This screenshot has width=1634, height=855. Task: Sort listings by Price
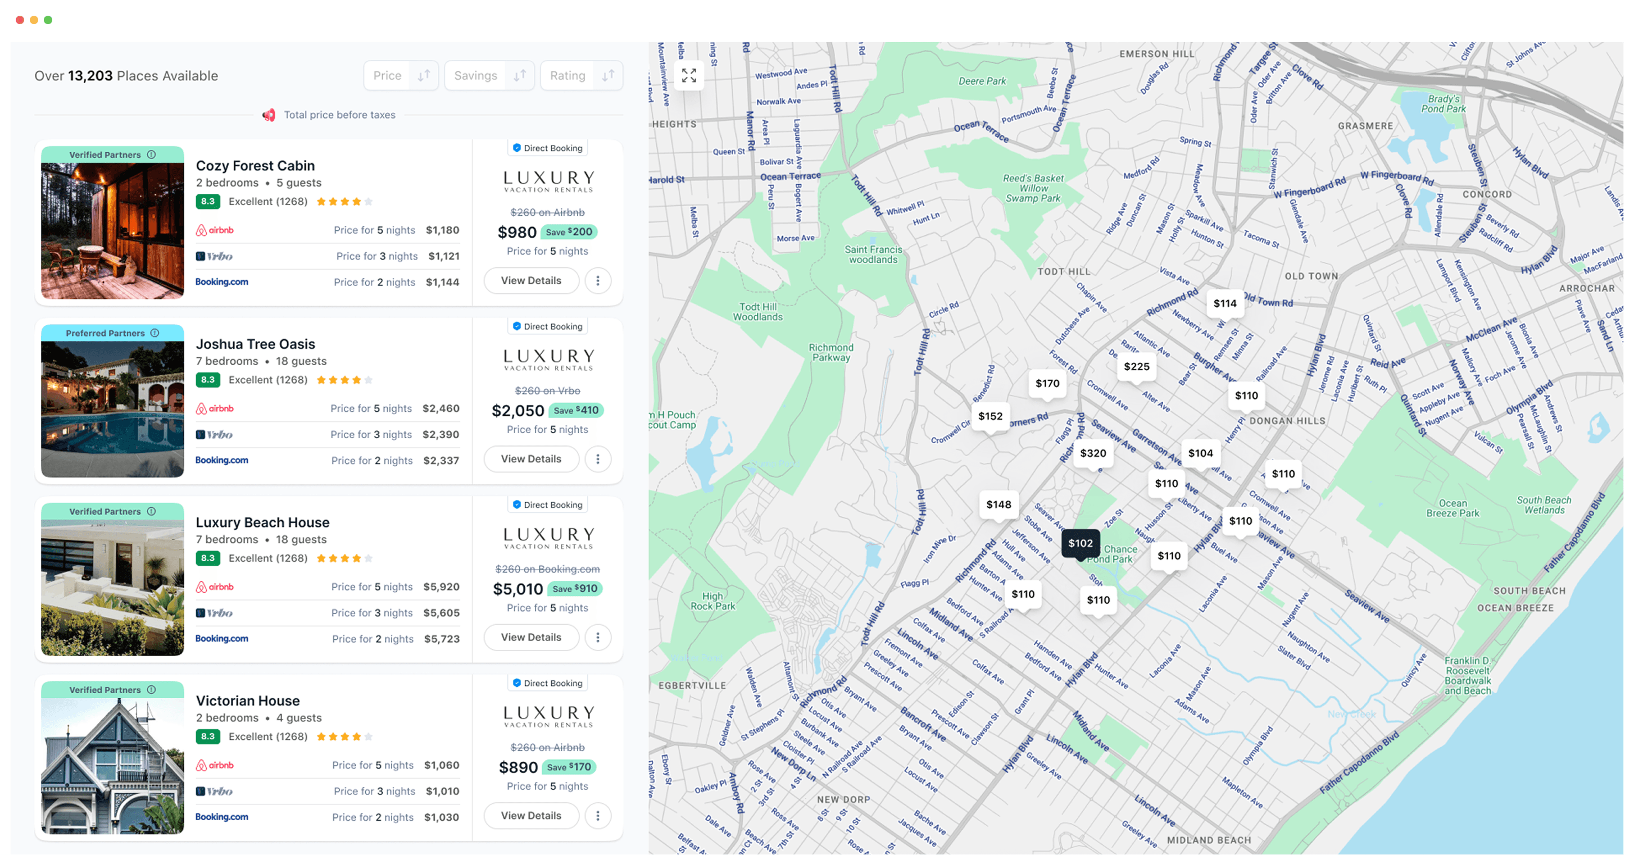[x=387, y=75]
